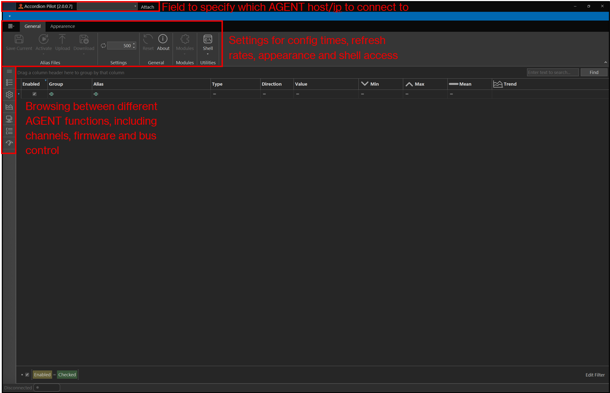Click the hamburger menu sidebar icon
Viewport: 610px width, 393px height.
[x=9, y=72]
